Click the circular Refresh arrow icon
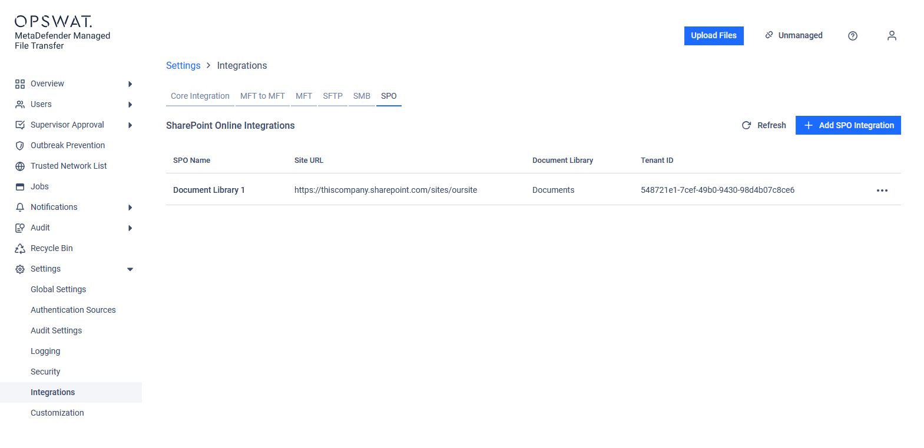The image size is (924, 448). [x=746, y=125]
